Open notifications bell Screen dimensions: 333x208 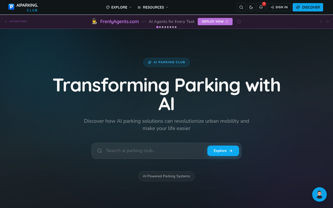[x=261, y=7]
